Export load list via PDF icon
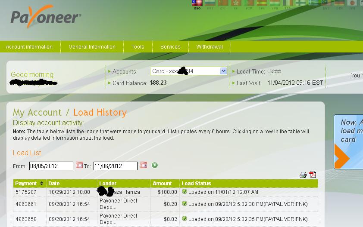 (x=313, y=175)
